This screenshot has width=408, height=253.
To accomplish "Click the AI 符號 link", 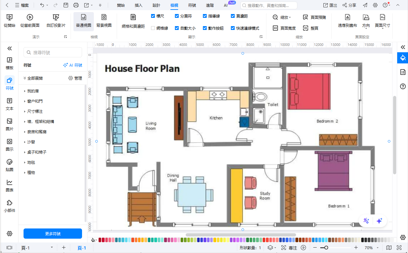I will point(73,65).
